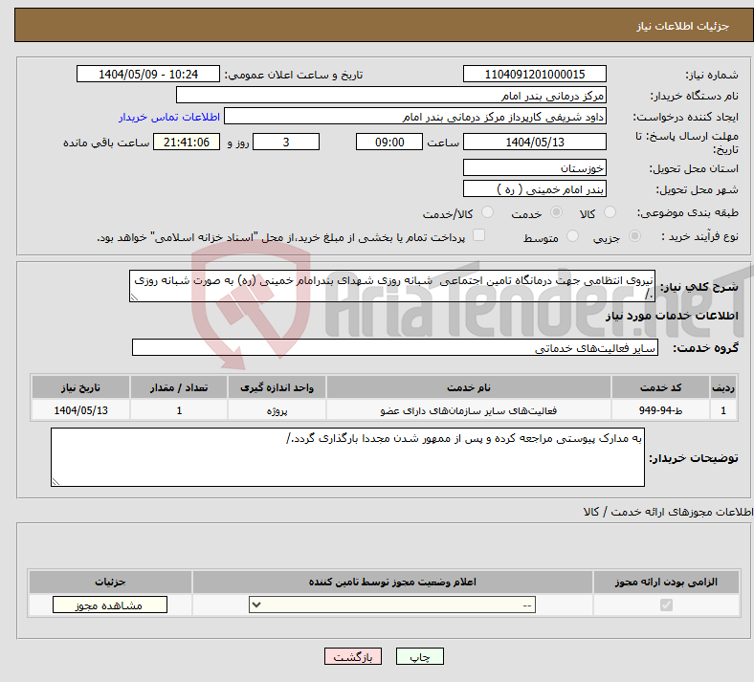Select the متوسط purchase type radio
754x682 pixels.
572,236
